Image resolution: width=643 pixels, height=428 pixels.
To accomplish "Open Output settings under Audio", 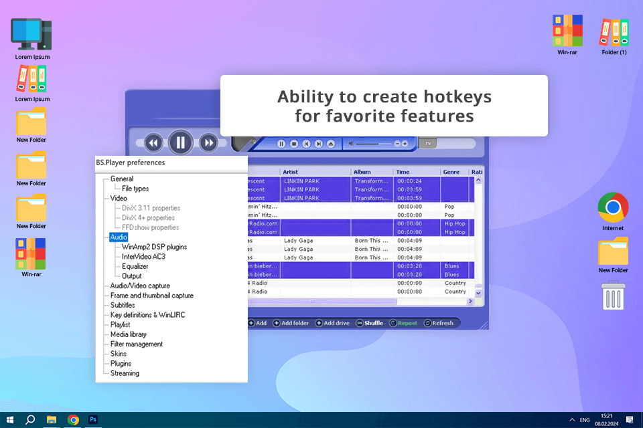I will point(132,276).
